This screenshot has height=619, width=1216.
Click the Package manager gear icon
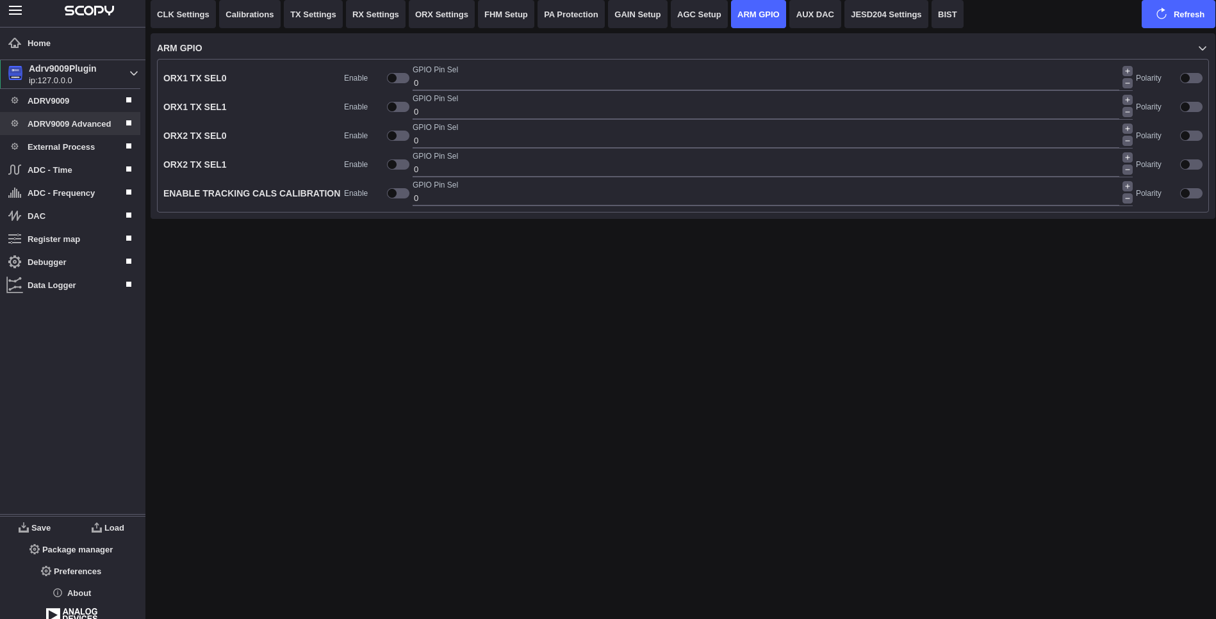35,549
